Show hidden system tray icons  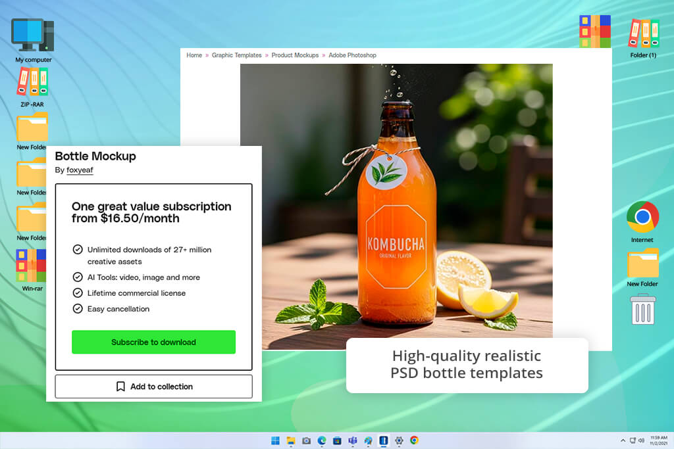tap(623, 440)
